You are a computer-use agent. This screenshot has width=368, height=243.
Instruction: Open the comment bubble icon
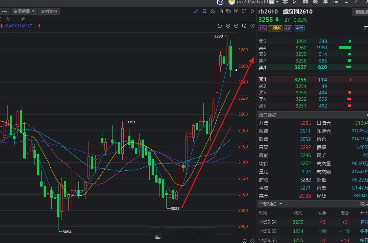(x=9, y=19)
